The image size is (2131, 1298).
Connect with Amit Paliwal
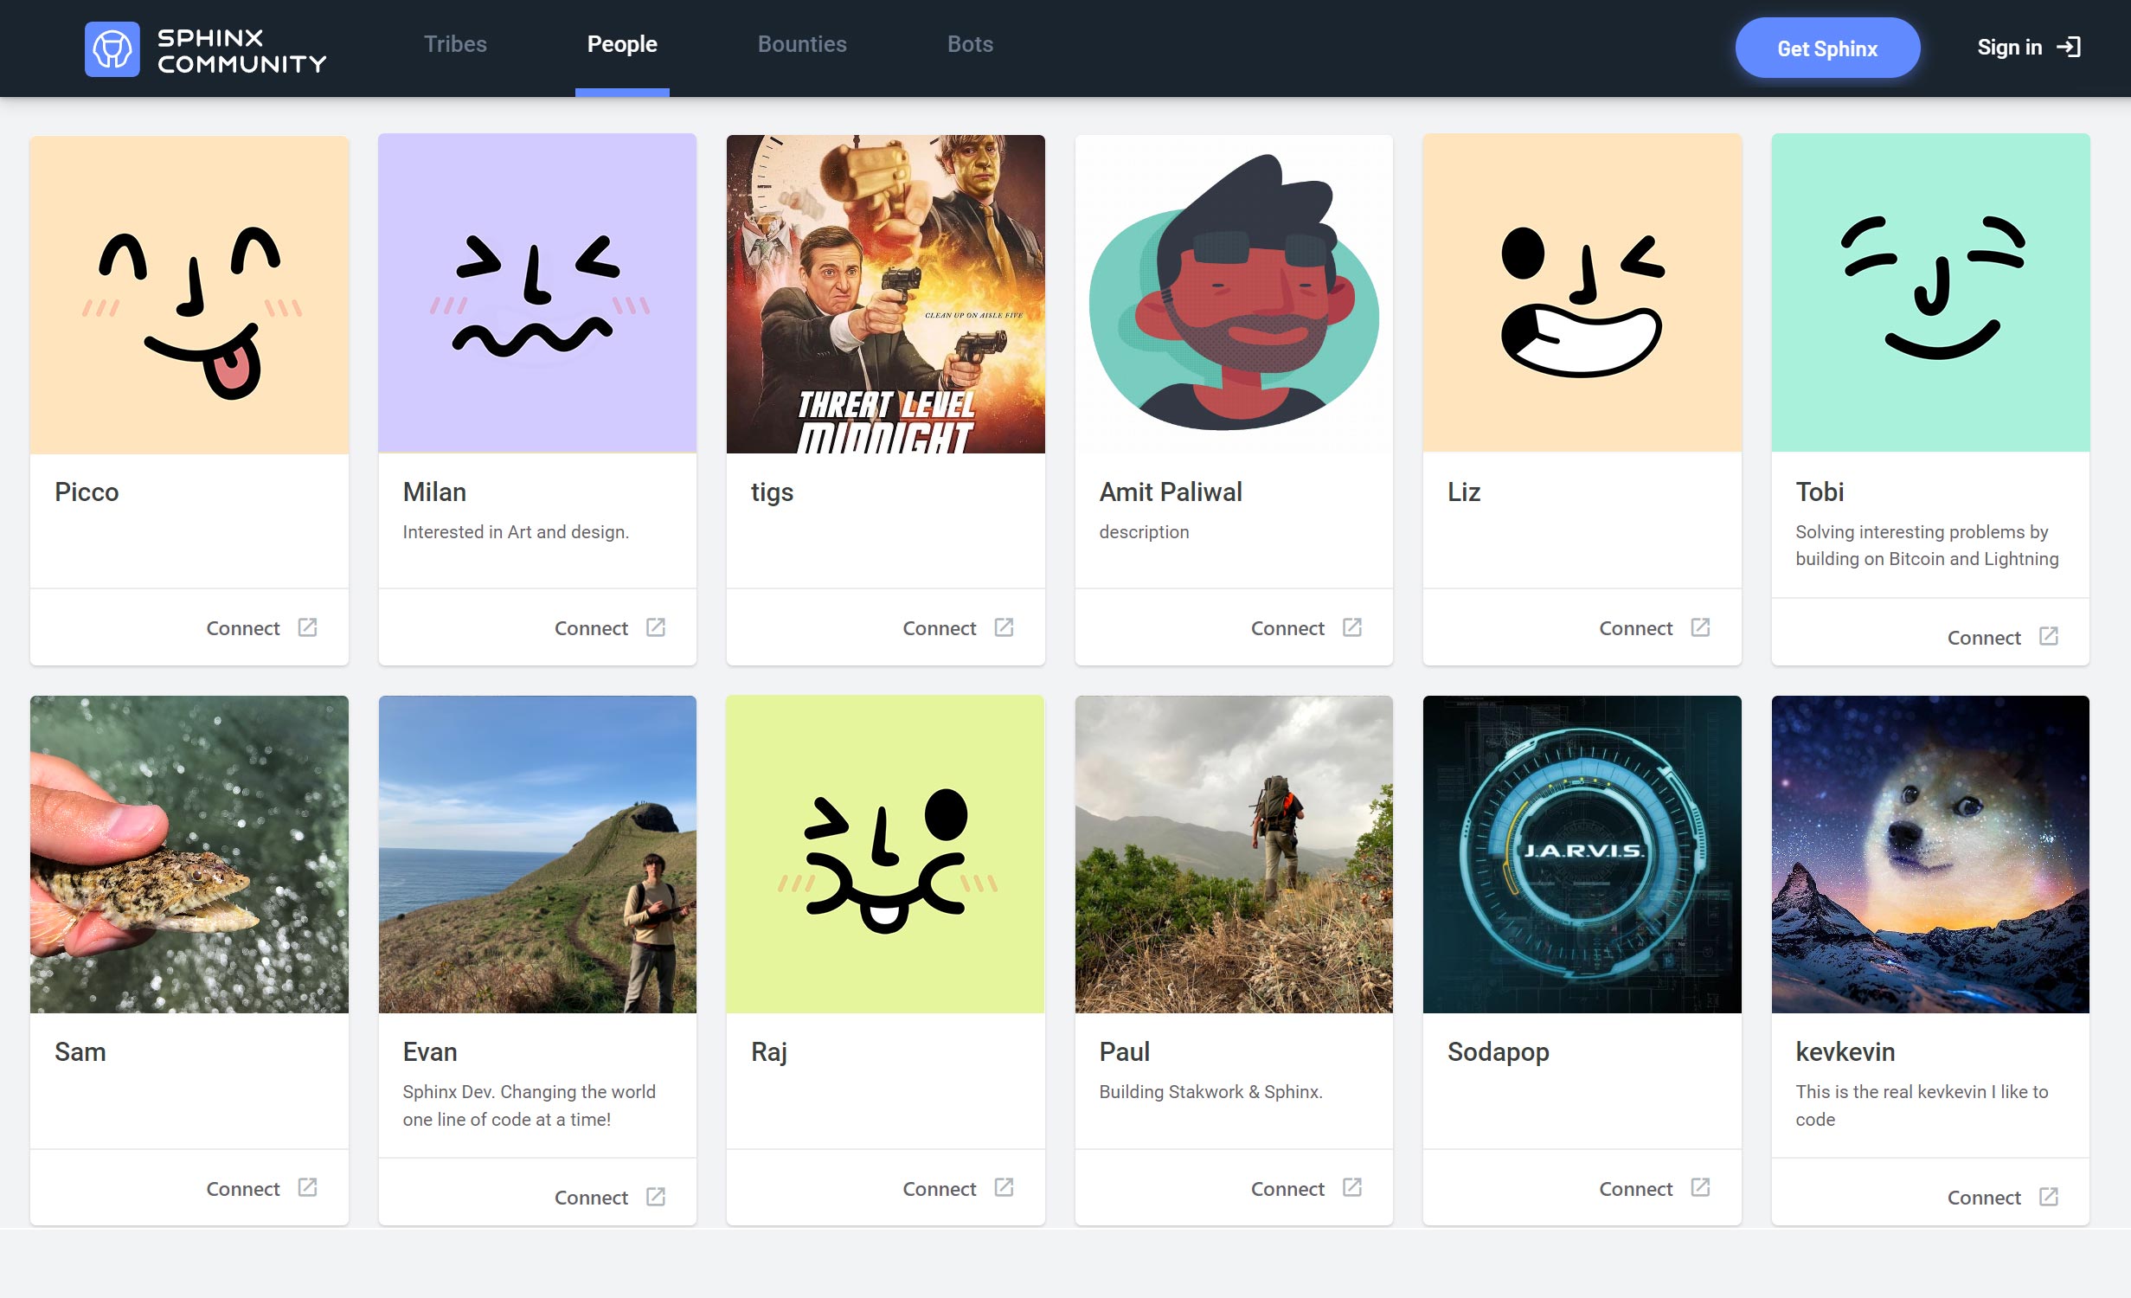(x=1287, y=628)
